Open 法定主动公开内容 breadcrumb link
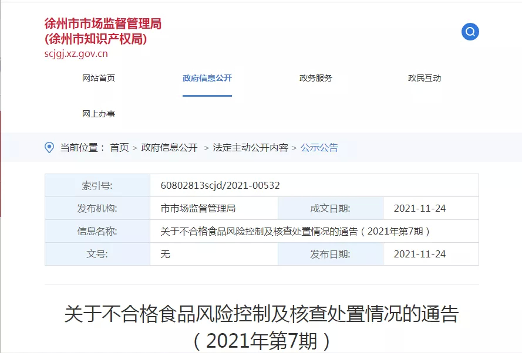The height and width of the screenshot is (353, 522). coord(250,148)
